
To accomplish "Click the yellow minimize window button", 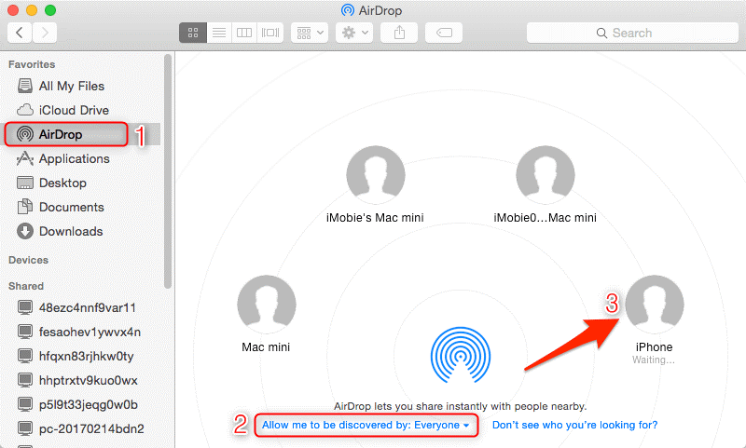I will click(x=32, y=10).
